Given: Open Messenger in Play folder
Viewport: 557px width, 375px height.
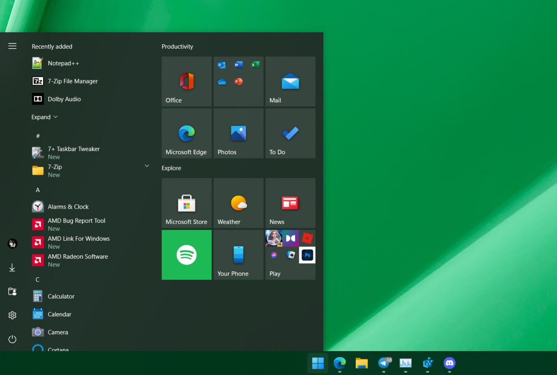Looking at the screenshot, I should tap(274, 255).
